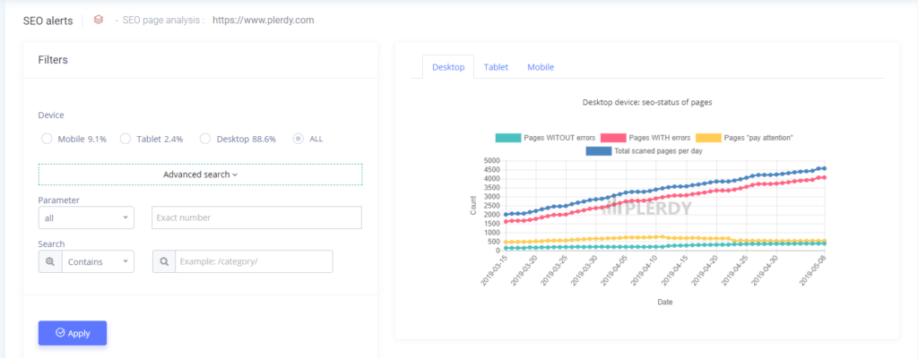Select the ALL devices radio button
The image size is (918, 358).
pyautogui.click(x=299, y=139)
